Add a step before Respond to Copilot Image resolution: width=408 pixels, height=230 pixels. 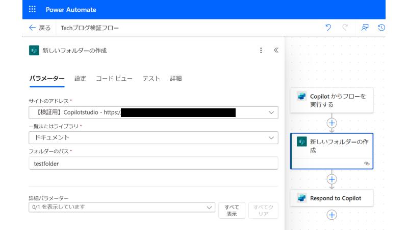coord(332,179)
